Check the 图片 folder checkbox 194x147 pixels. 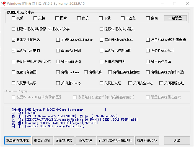pos(57,18)
